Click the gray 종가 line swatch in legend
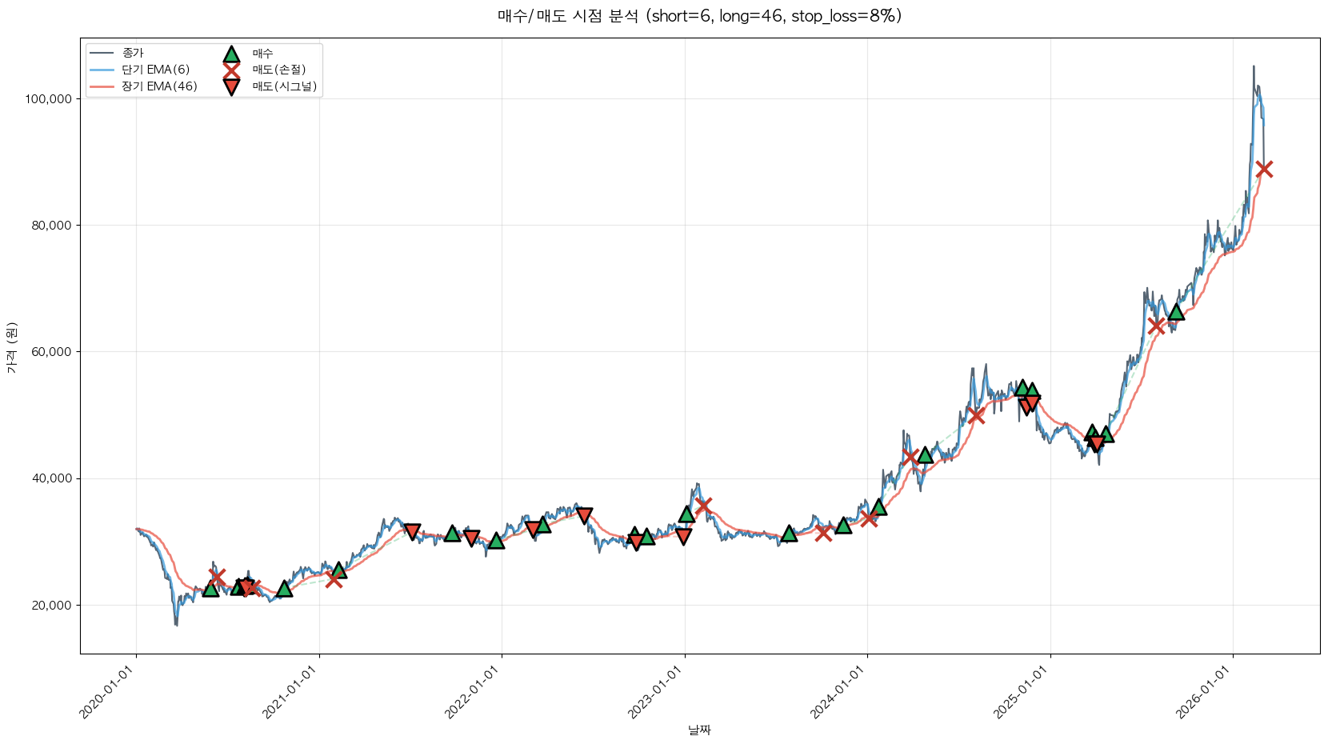Image resolution: width=1328 pixels, height=744 pixels. [x=102, y=54]
